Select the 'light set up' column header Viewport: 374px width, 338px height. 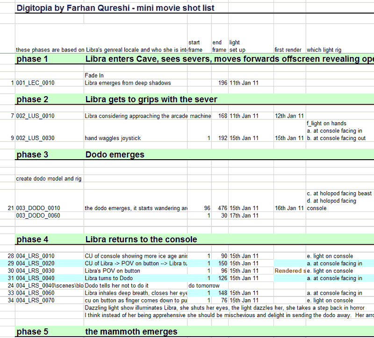[x=237, y=46]
